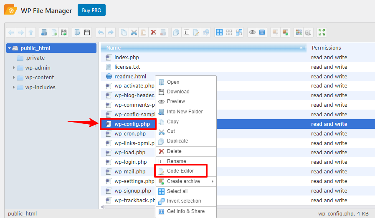This screenshot has width=375, height=218.
Task: Select Rename in the context menu
Action: [x=176, y=161]
